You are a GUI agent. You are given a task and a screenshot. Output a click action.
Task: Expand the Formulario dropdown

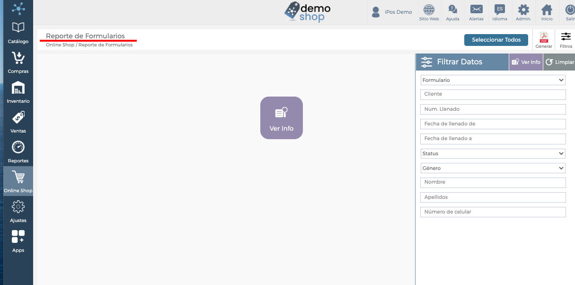[x=493, y=80]
